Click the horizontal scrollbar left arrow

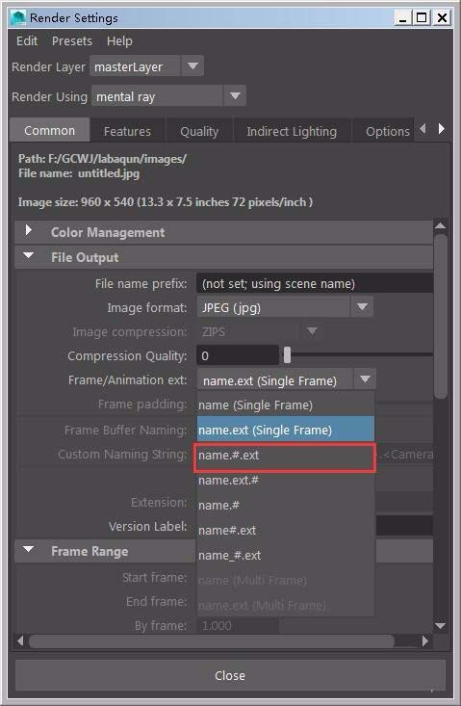[20, 641]
